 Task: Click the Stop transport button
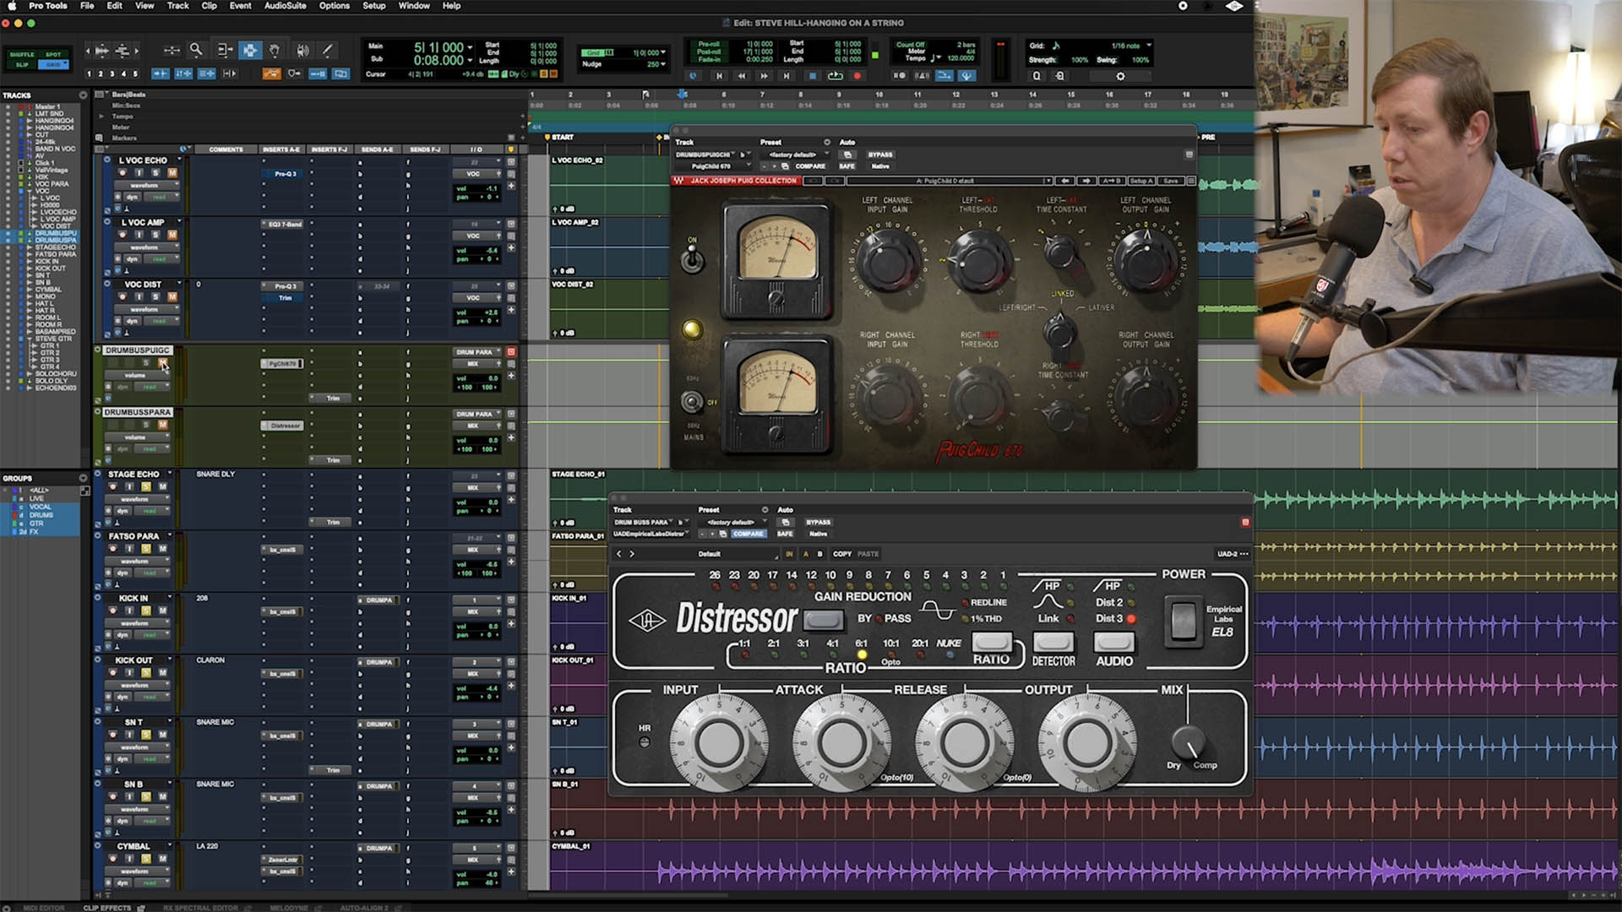point(812,76)
